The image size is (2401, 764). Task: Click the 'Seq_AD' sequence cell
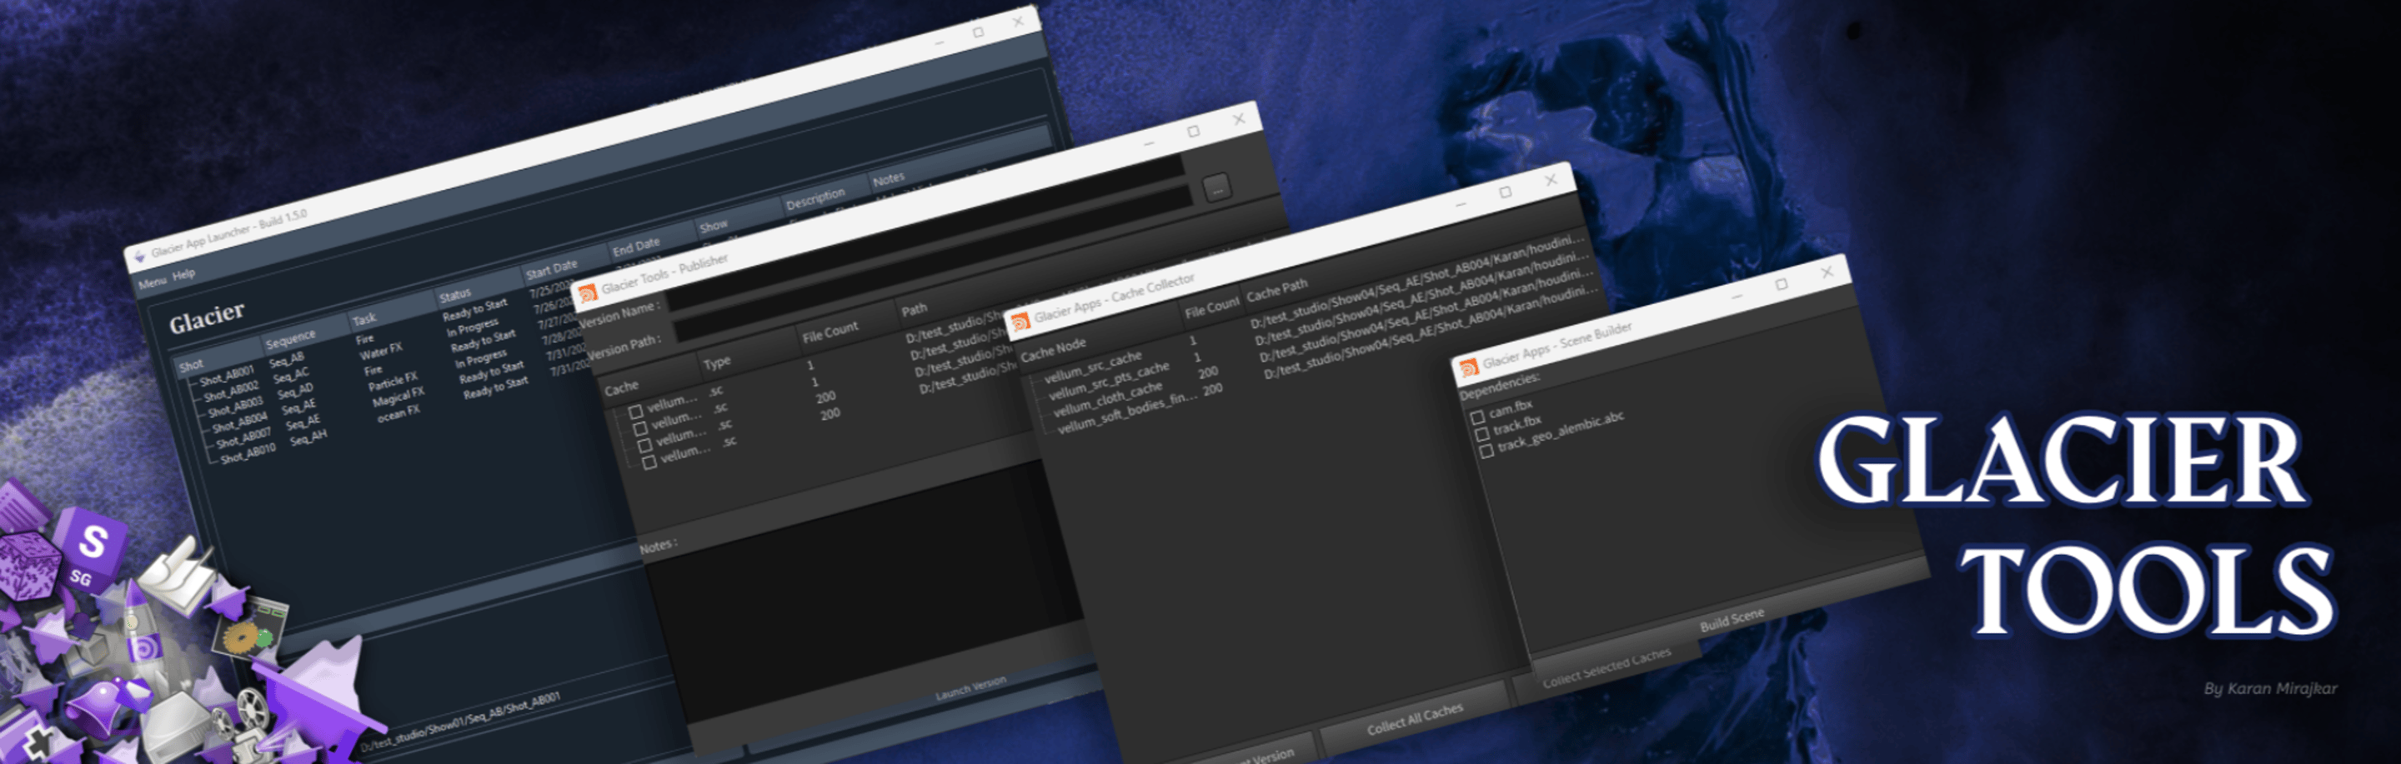coord(295,392)
